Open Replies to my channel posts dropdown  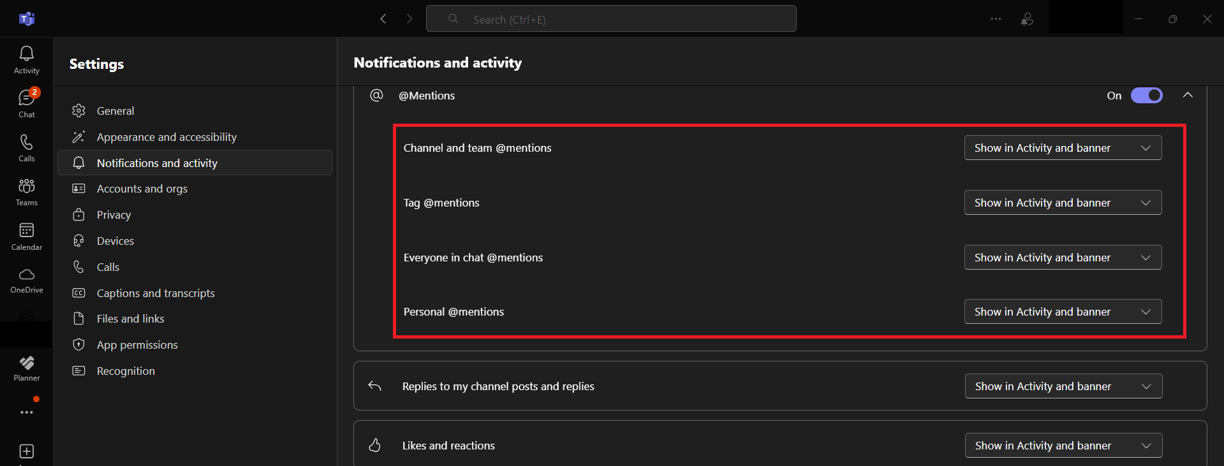(x=1063, y=386)
